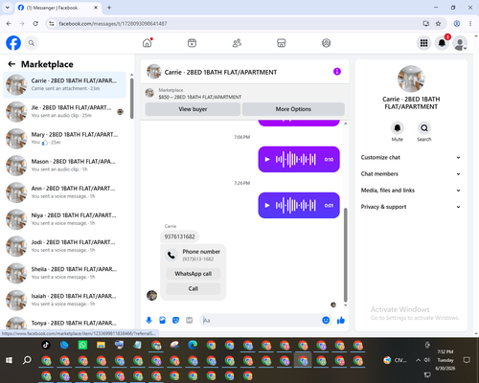Open the Niya conversation
The width and height of the screenshot is (479, 383).
point(64,219)
